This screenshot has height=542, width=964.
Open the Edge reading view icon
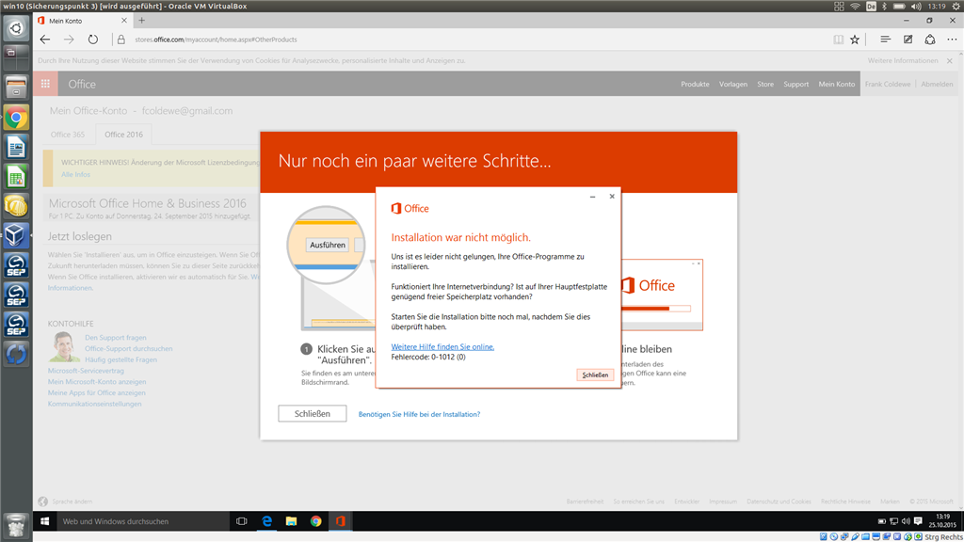pos(838,40)
